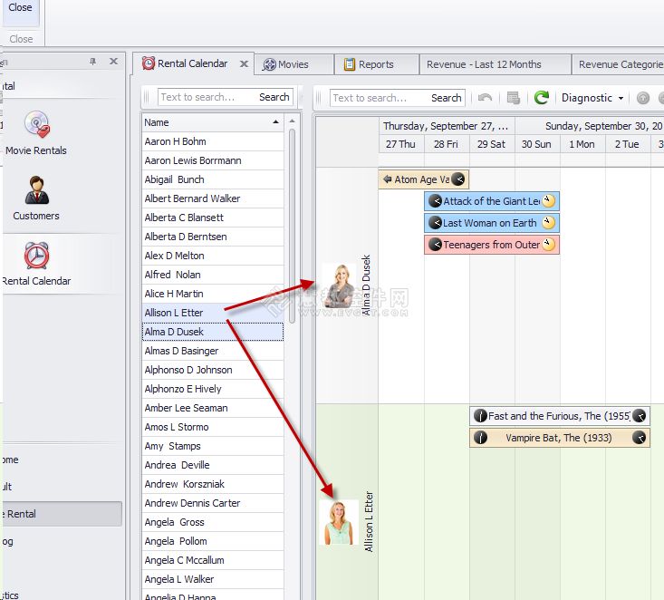The image size is (664, 600).
Task: Select customer Angela L Walker
Action: point(213,579)
